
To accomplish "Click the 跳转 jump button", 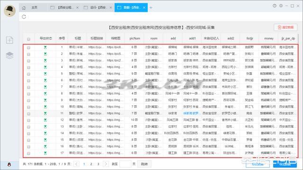I will point(144,164).
